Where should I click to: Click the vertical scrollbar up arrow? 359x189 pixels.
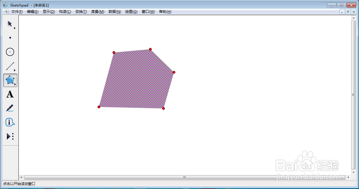coord(353,18)
